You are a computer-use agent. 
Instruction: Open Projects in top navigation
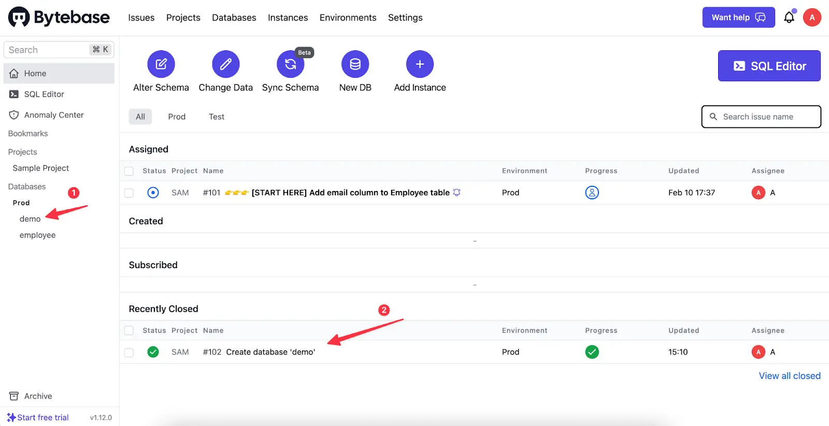coord(183,18)
